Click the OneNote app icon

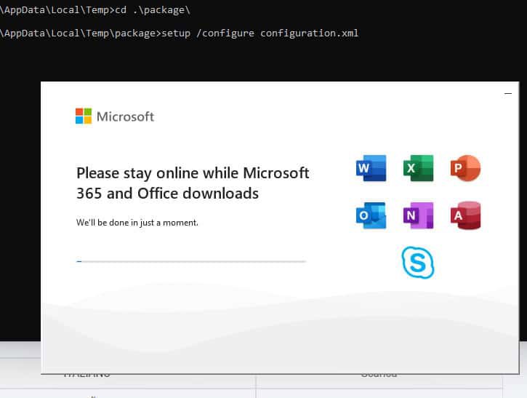(418, 216)
